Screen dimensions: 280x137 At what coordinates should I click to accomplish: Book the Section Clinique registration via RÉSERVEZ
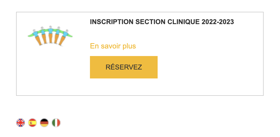[124, 67]
